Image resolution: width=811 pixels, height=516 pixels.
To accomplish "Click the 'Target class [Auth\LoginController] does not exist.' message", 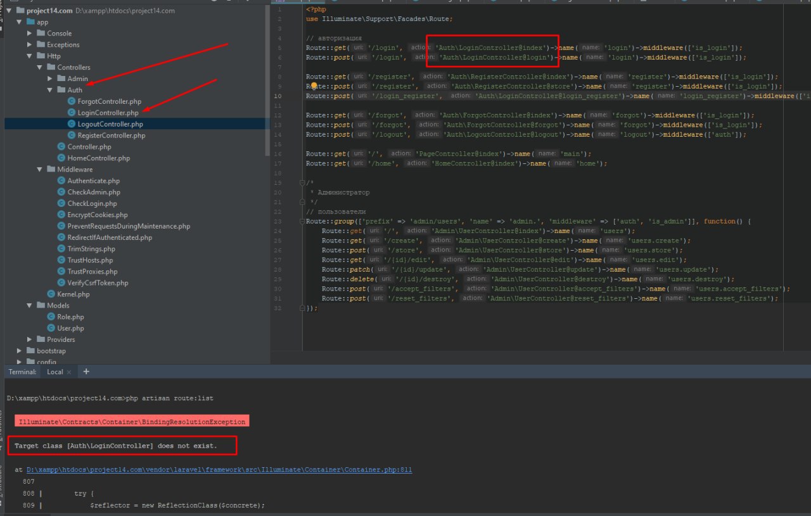I will pyautogui.click(x=116, y=446).
